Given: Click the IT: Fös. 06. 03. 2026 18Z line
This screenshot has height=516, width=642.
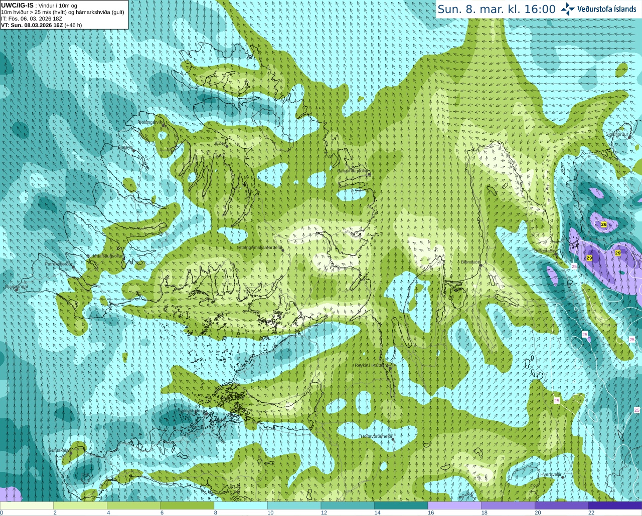Looking at the screenshot, I should pyautogui.click(x=32, y=19).
